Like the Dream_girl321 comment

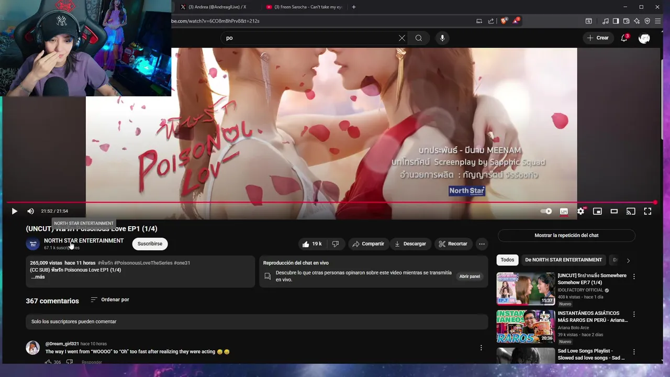[x=48, y=362]
